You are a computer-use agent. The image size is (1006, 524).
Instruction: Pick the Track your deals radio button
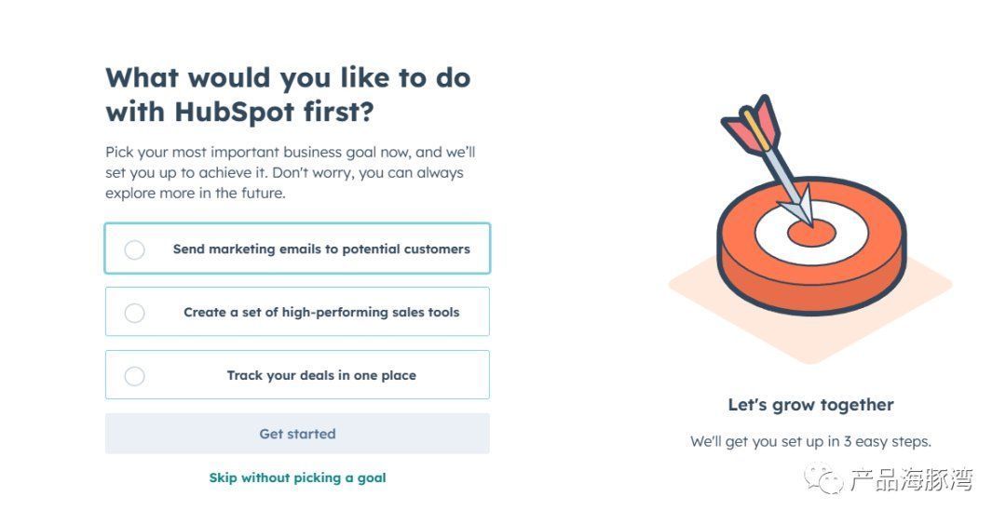[134, 376]
